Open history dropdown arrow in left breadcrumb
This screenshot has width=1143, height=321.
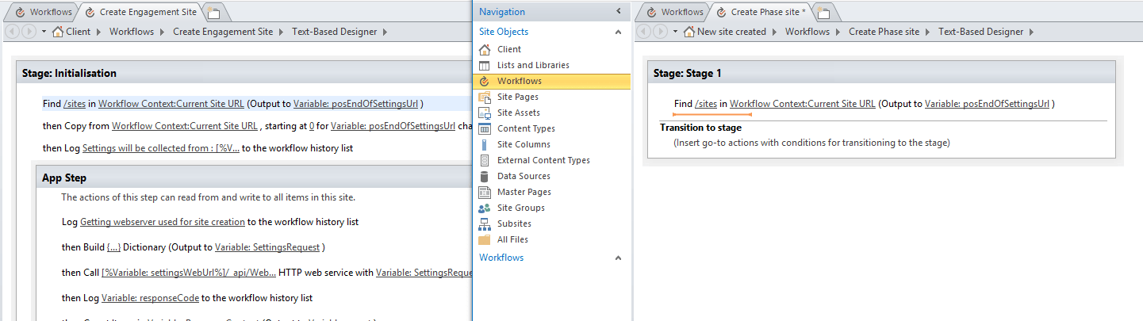tap(44, 32)
